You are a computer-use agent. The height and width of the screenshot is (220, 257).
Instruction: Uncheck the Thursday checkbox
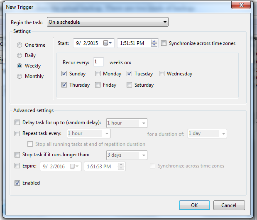(x=64, y=85)
